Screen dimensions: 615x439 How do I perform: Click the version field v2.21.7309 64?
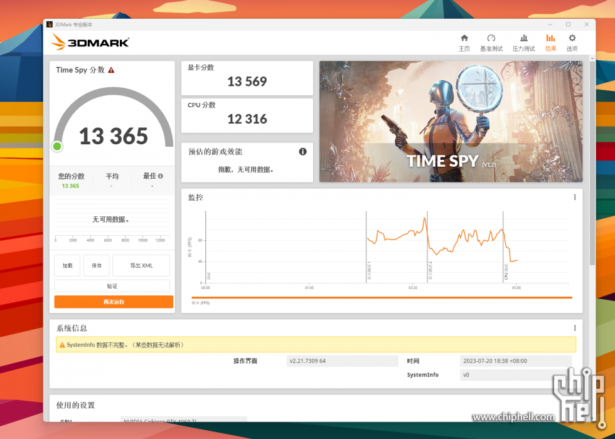pyautogui.click(x=343, y=361)
